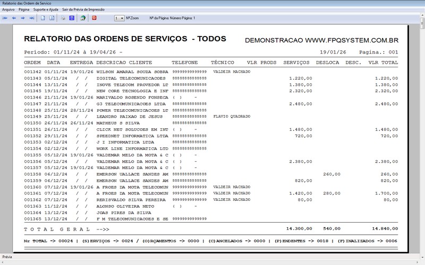Click the blue save/export icon
Viewport: 425px width, 265px height.
(x=72, y=18)
